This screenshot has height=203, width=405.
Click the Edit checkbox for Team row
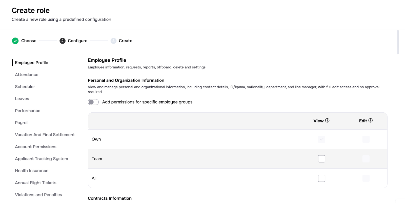coord(366,159)
